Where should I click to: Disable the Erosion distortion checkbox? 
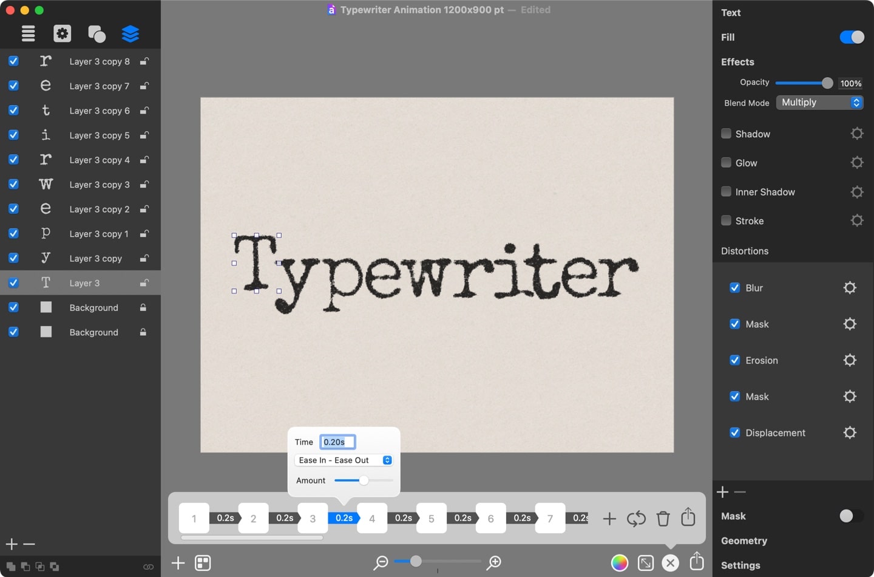pyautogui.click(x=734, y=360)
